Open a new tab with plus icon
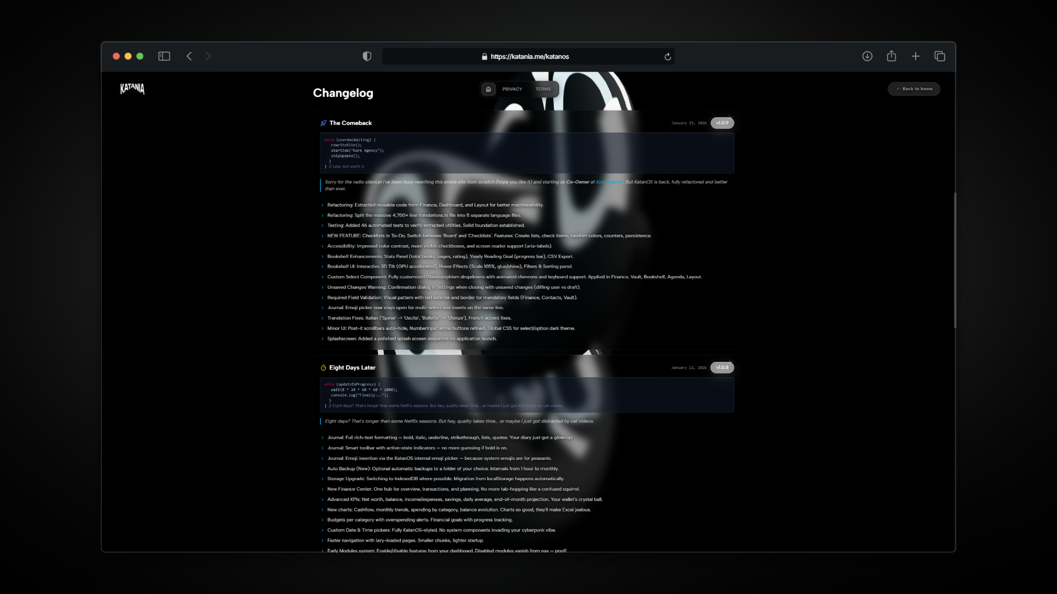The image size is (1057, 594). click(x=916, y=56)
